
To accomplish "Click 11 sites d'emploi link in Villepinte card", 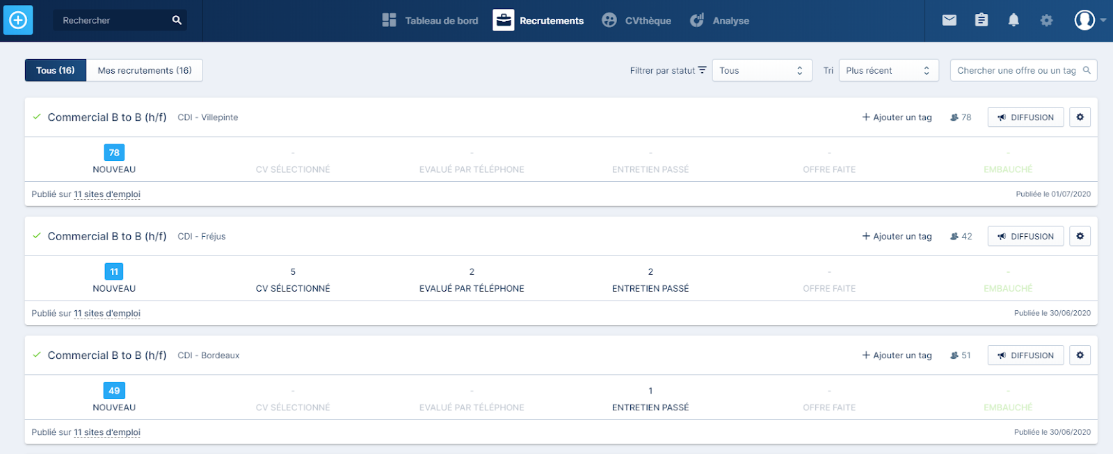I will point(107,194).
